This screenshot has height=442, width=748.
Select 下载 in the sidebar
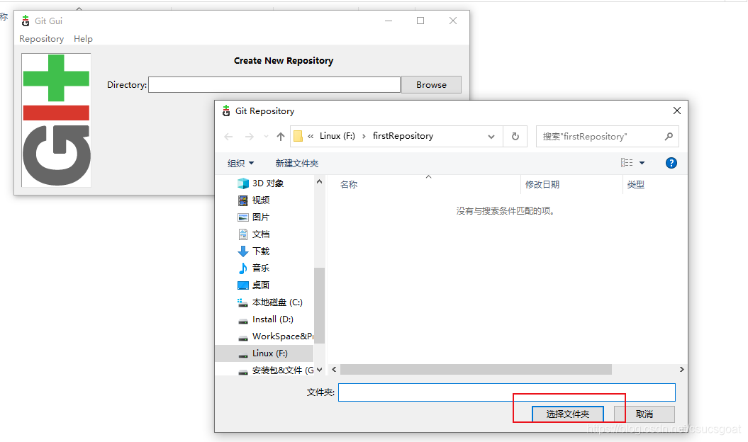[x=261, y=251]
